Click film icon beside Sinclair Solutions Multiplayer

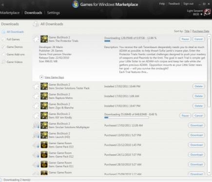[37, 125]
